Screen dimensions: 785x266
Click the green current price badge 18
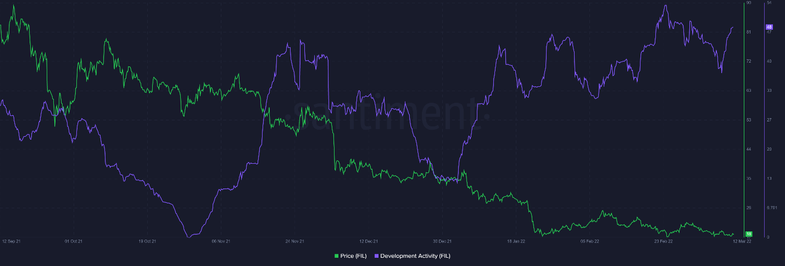(749, 234)
